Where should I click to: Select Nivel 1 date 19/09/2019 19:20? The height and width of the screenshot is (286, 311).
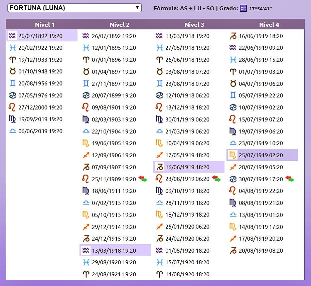(40, 119)
